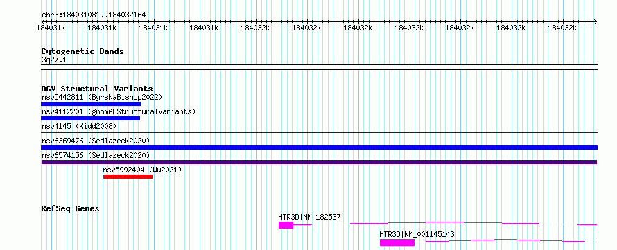Click the blue bar under nsv5442811

point(91,104)
